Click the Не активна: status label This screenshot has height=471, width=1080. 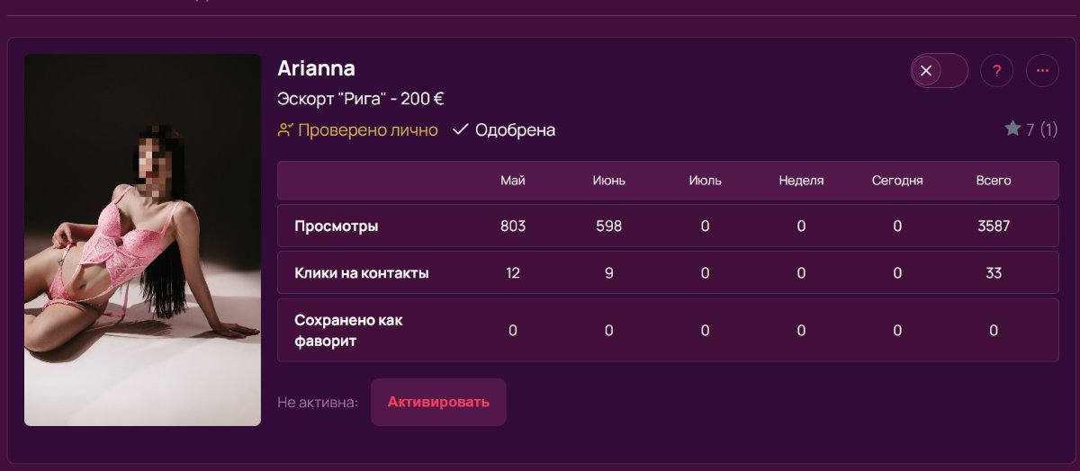[x=318, y=402]
